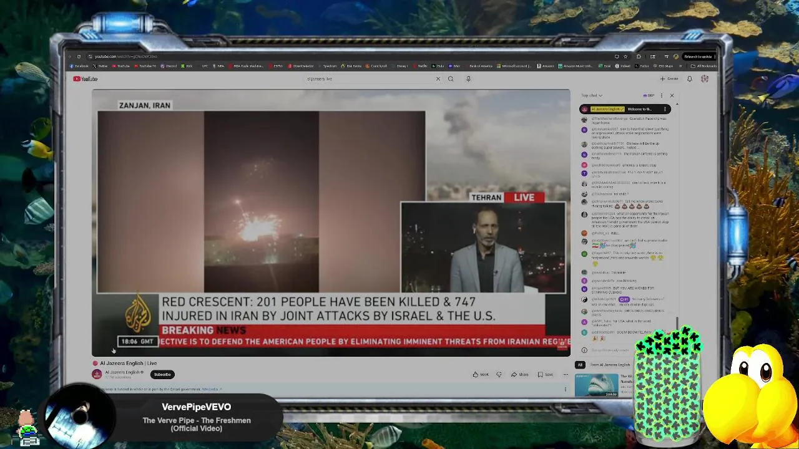Image resolution: width=799 pixels, height=449 pixels.
Task: Open live chat more options menu
Action: pyautogui.click(x=662, y=95)
